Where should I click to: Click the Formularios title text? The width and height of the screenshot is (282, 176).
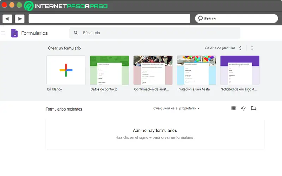(x=34, y=33)
